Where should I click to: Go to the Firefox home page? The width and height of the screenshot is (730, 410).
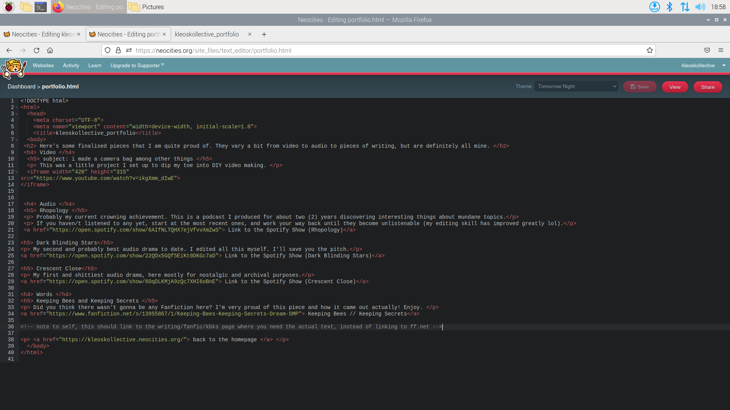pyautogui.click(x=50, y=50)
